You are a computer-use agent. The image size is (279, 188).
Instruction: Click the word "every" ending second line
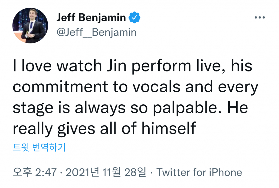pos(238,87)
